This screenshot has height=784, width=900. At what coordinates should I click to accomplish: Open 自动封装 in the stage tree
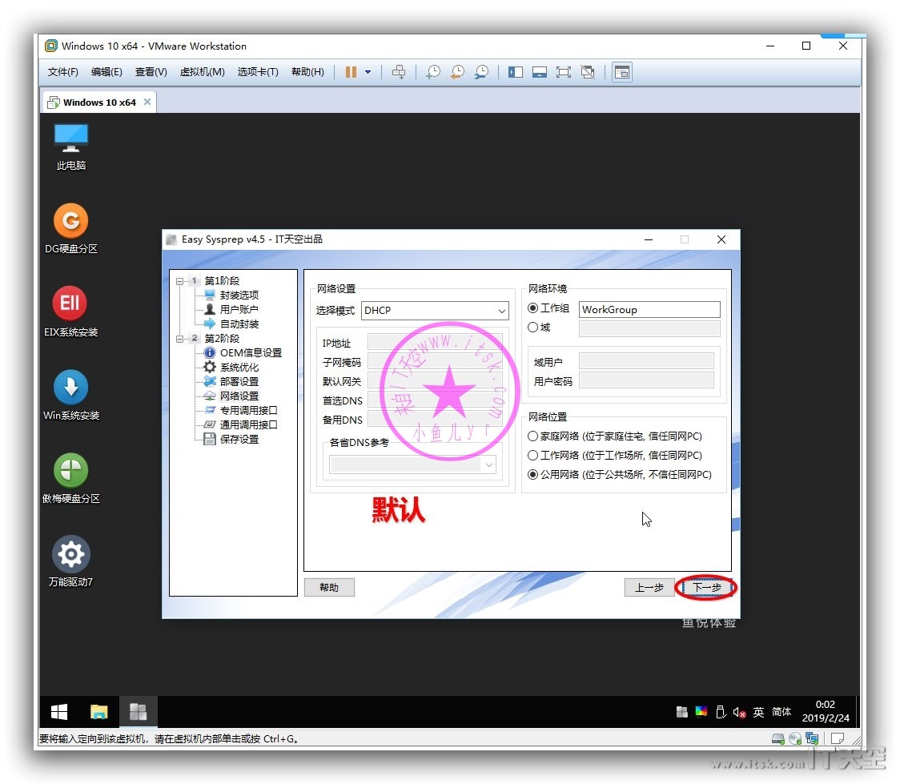[239, 324]
